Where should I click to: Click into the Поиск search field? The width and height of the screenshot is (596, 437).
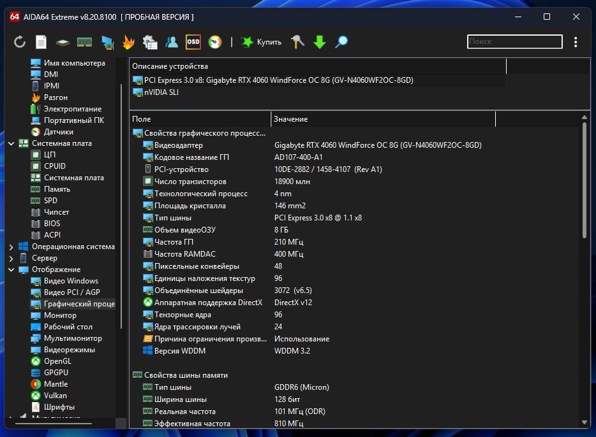tap(515, 41)
